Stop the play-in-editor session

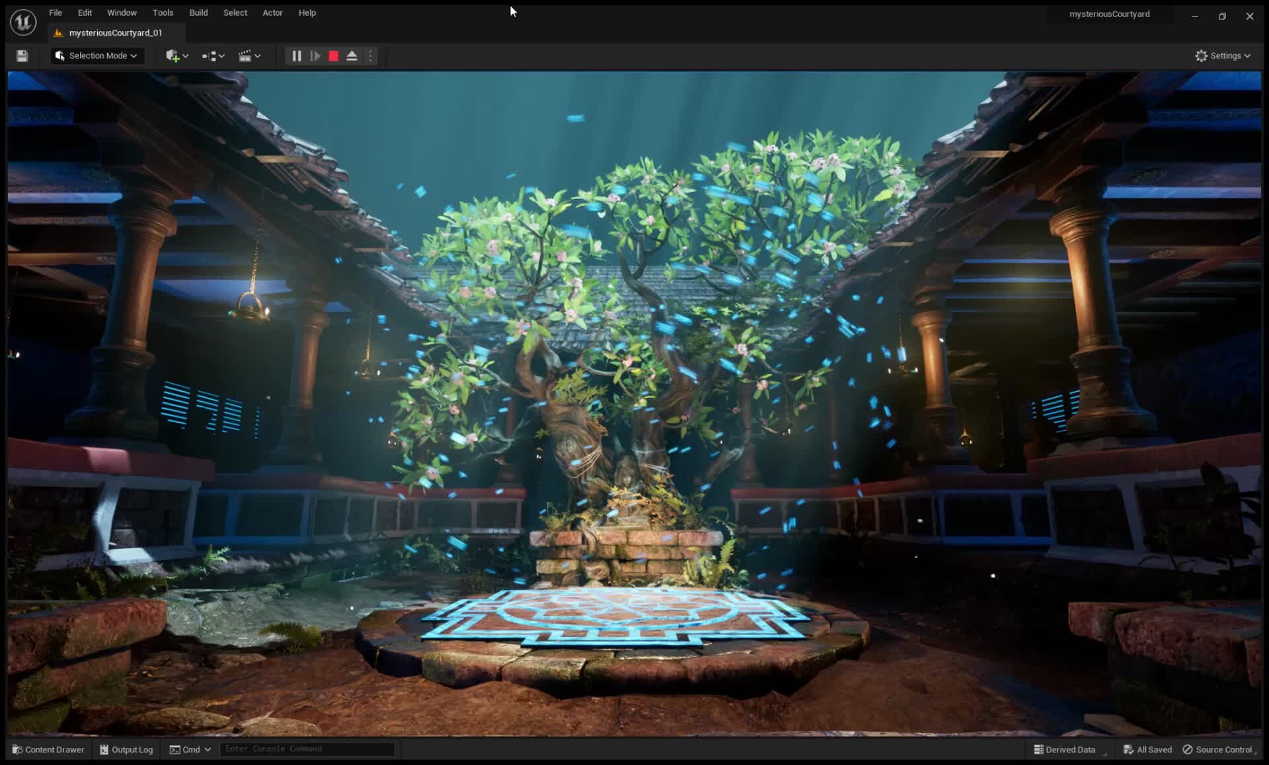point(333,55)
